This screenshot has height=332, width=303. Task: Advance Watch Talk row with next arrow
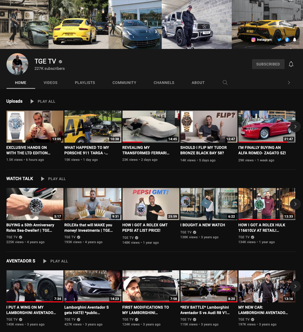pyautogui.click(x=295, y=204)
